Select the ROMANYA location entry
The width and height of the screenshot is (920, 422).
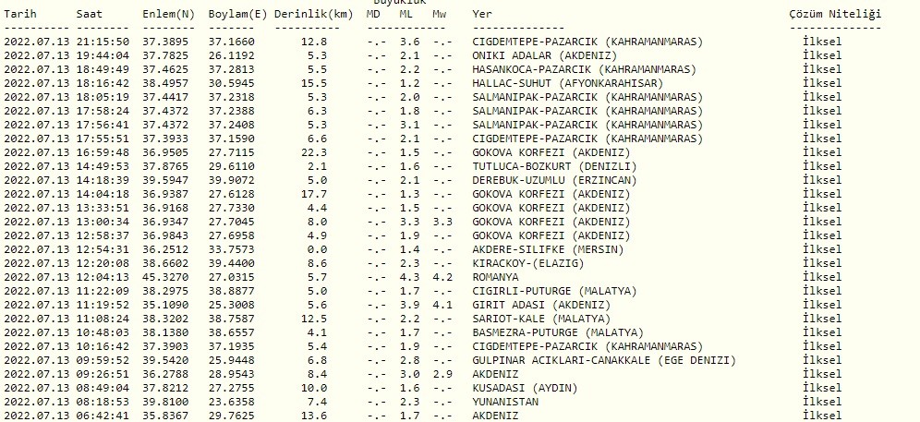(495, 277)
